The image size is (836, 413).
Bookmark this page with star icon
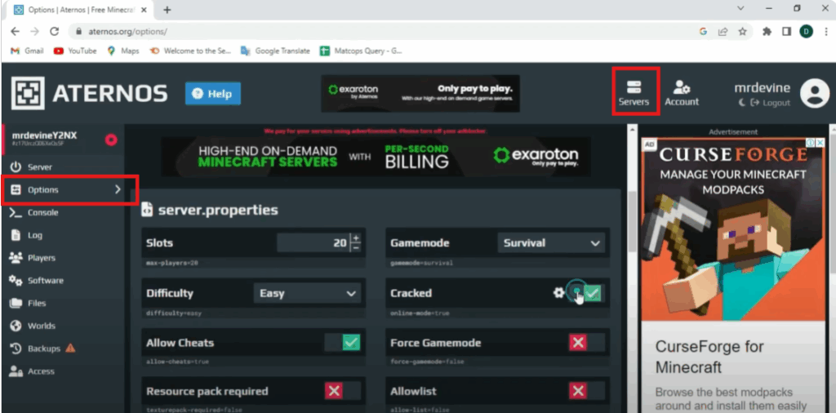coord(742,32)
